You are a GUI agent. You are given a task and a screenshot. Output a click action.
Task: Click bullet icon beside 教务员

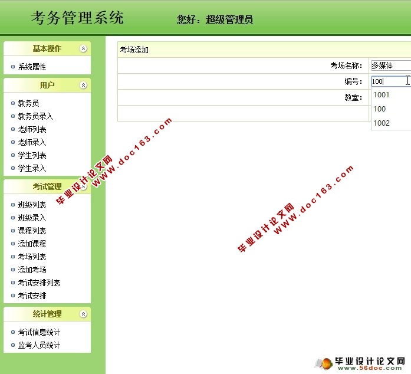point(12,103)
